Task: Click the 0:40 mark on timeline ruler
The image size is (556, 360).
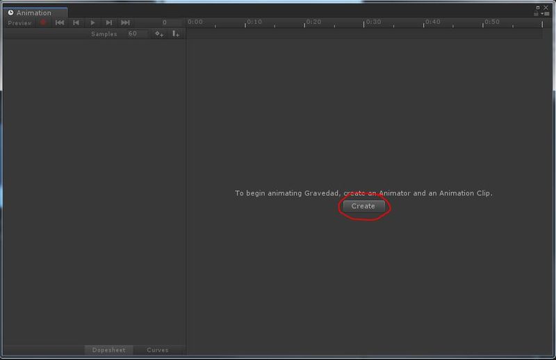Action: pos(432,22)
